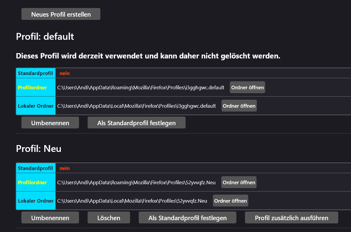This screenshot has height=232, width=351.
Task: Set the Neu profile as Standardprofil
Action: (187, 218)
